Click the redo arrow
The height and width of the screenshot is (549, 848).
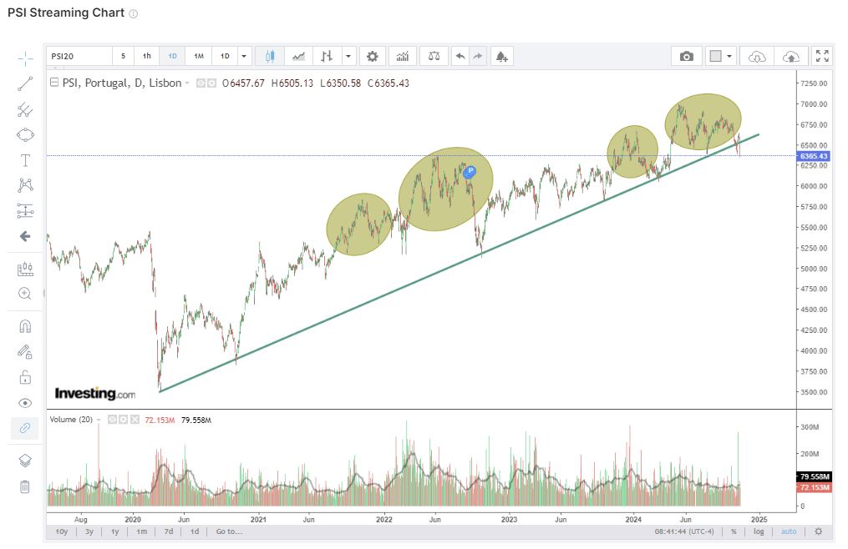478,56
